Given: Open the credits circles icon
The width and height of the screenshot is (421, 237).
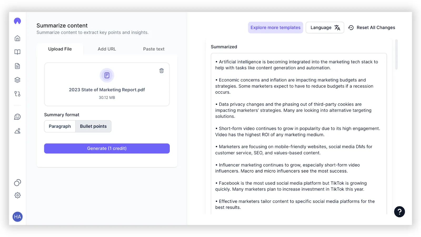Looking at the screenshot, I should (17, 182).
